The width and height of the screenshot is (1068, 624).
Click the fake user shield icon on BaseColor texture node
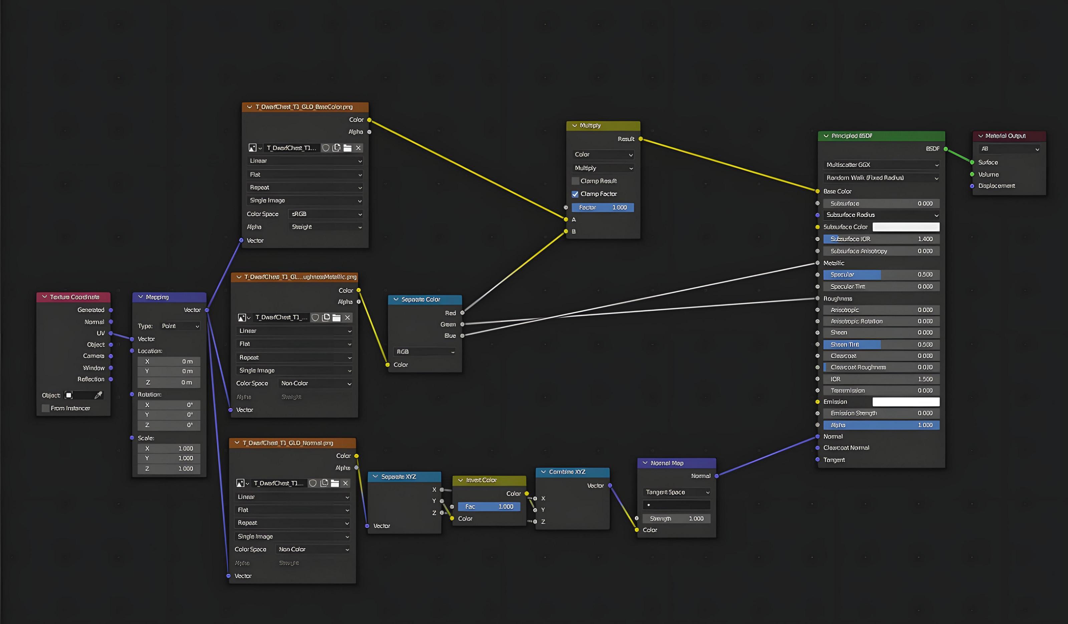click(325, 148)
